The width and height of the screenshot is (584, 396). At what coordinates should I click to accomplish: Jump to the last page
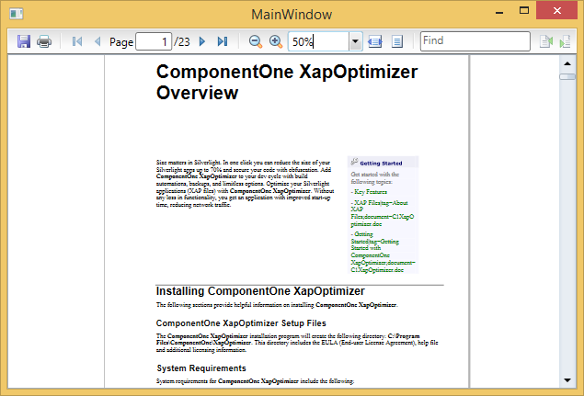(222, 41)
